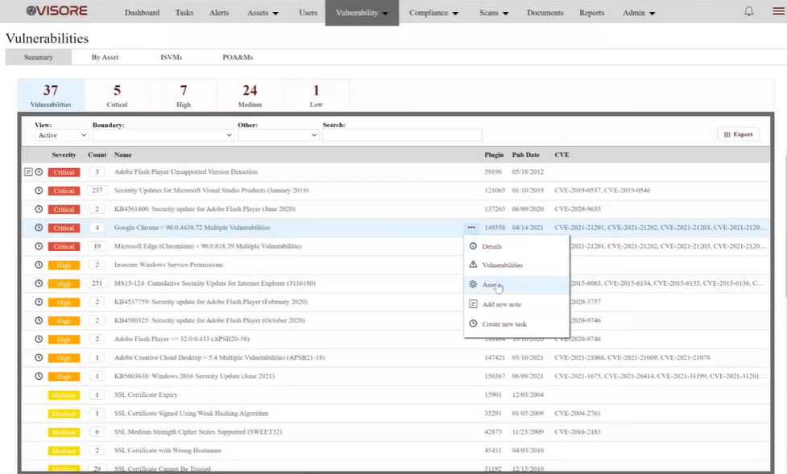Open the Assets dropdown in the navigation bar
The width and height of the screenshot is (787, 474).
263,13
